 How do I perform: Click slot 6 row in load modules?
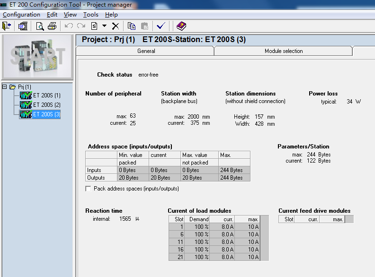point(214,234)
